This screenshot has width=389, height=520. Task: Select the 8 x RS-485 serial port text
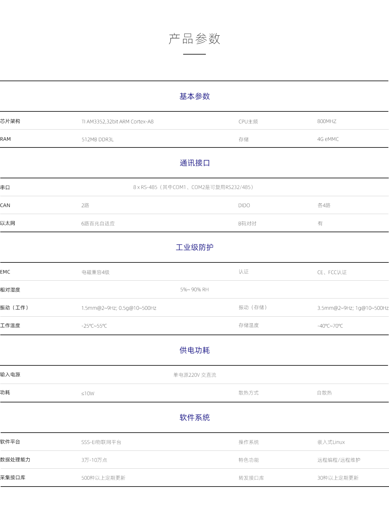(x=194, y=187)
